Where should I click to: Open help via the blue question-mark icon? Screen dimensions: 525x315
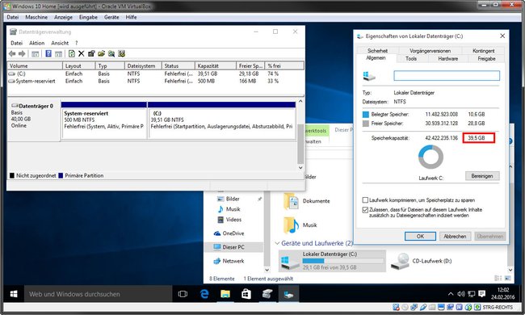[48, 53]
